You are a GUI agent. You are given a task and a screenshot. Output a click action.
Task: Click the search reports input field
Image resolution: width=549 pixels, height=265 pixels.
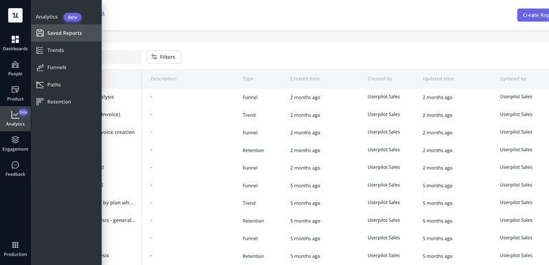(121, 57)
